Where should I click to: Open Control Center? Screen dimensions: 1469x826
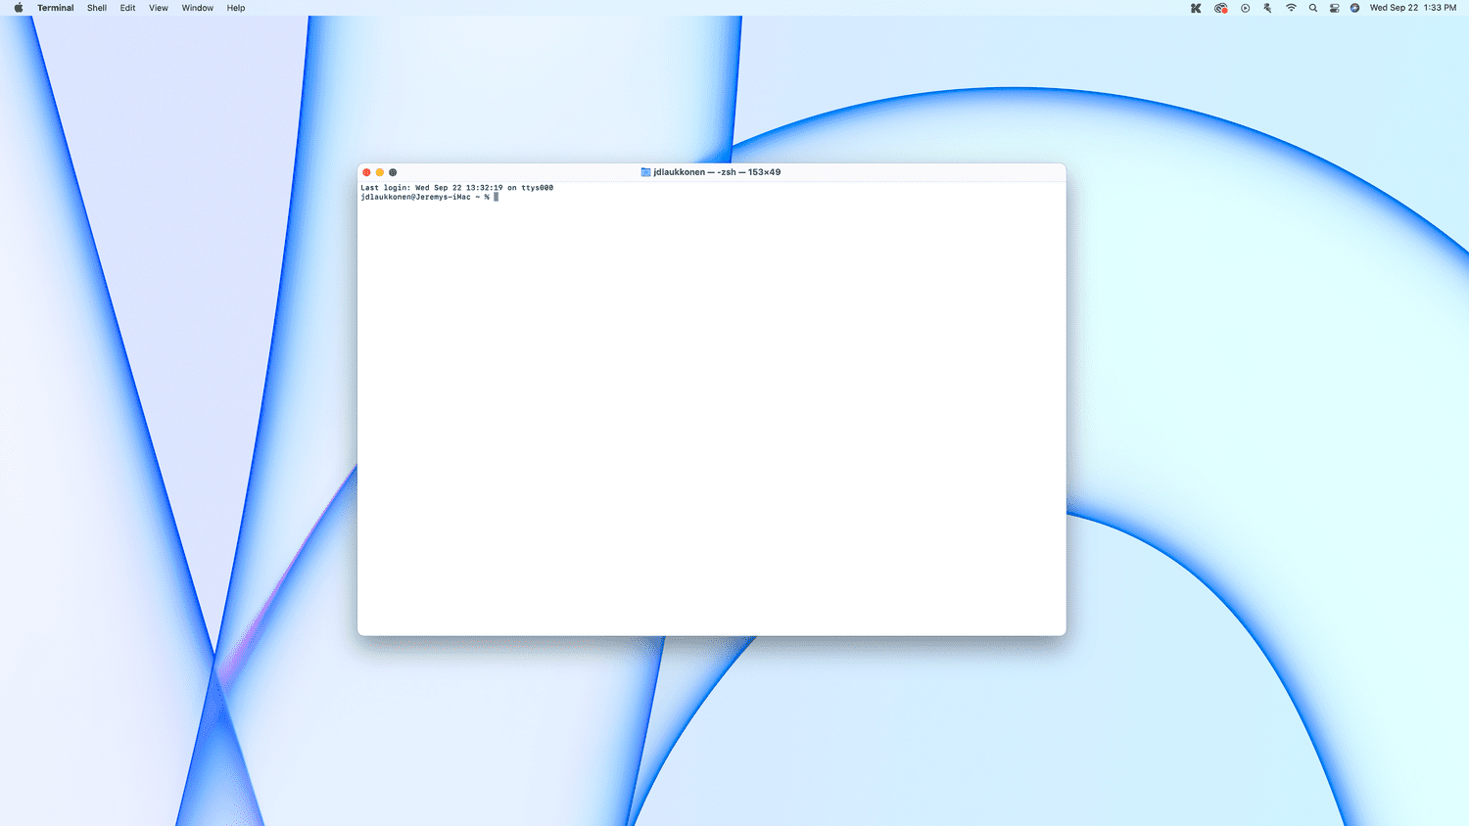(1334, 8)
